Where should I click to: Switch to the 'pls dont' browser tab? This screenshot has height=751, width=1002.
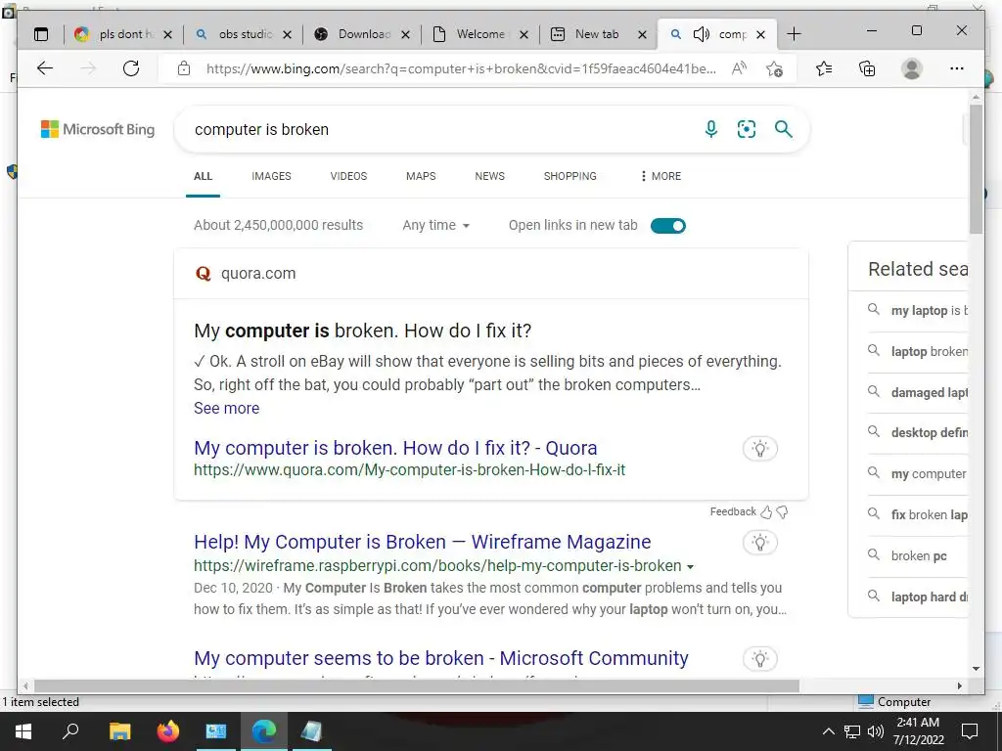(x=122, y=34)
